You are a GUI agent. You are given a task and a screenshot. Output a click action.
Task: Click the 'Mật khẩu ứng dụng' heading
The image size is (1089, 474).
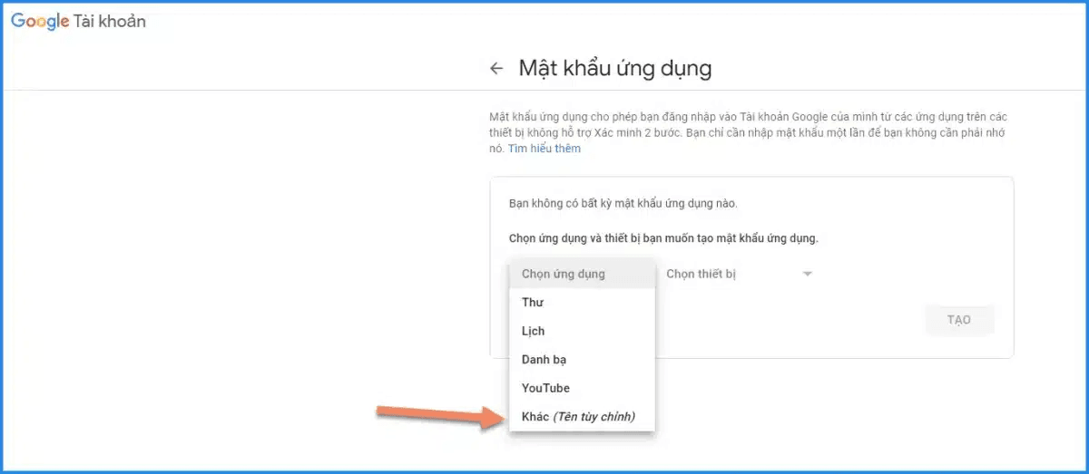pos(615,69)
